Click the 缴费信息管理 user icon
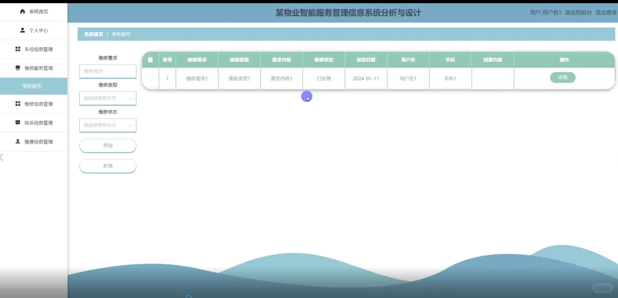This screenshot has height=298, width=618. coord(17,142)
